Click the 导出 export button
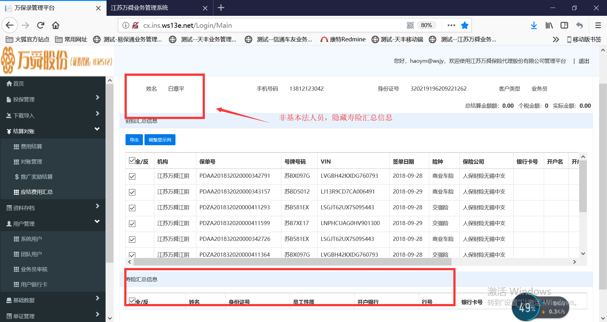Screen dimensions: 607x322 click(134, 140)
